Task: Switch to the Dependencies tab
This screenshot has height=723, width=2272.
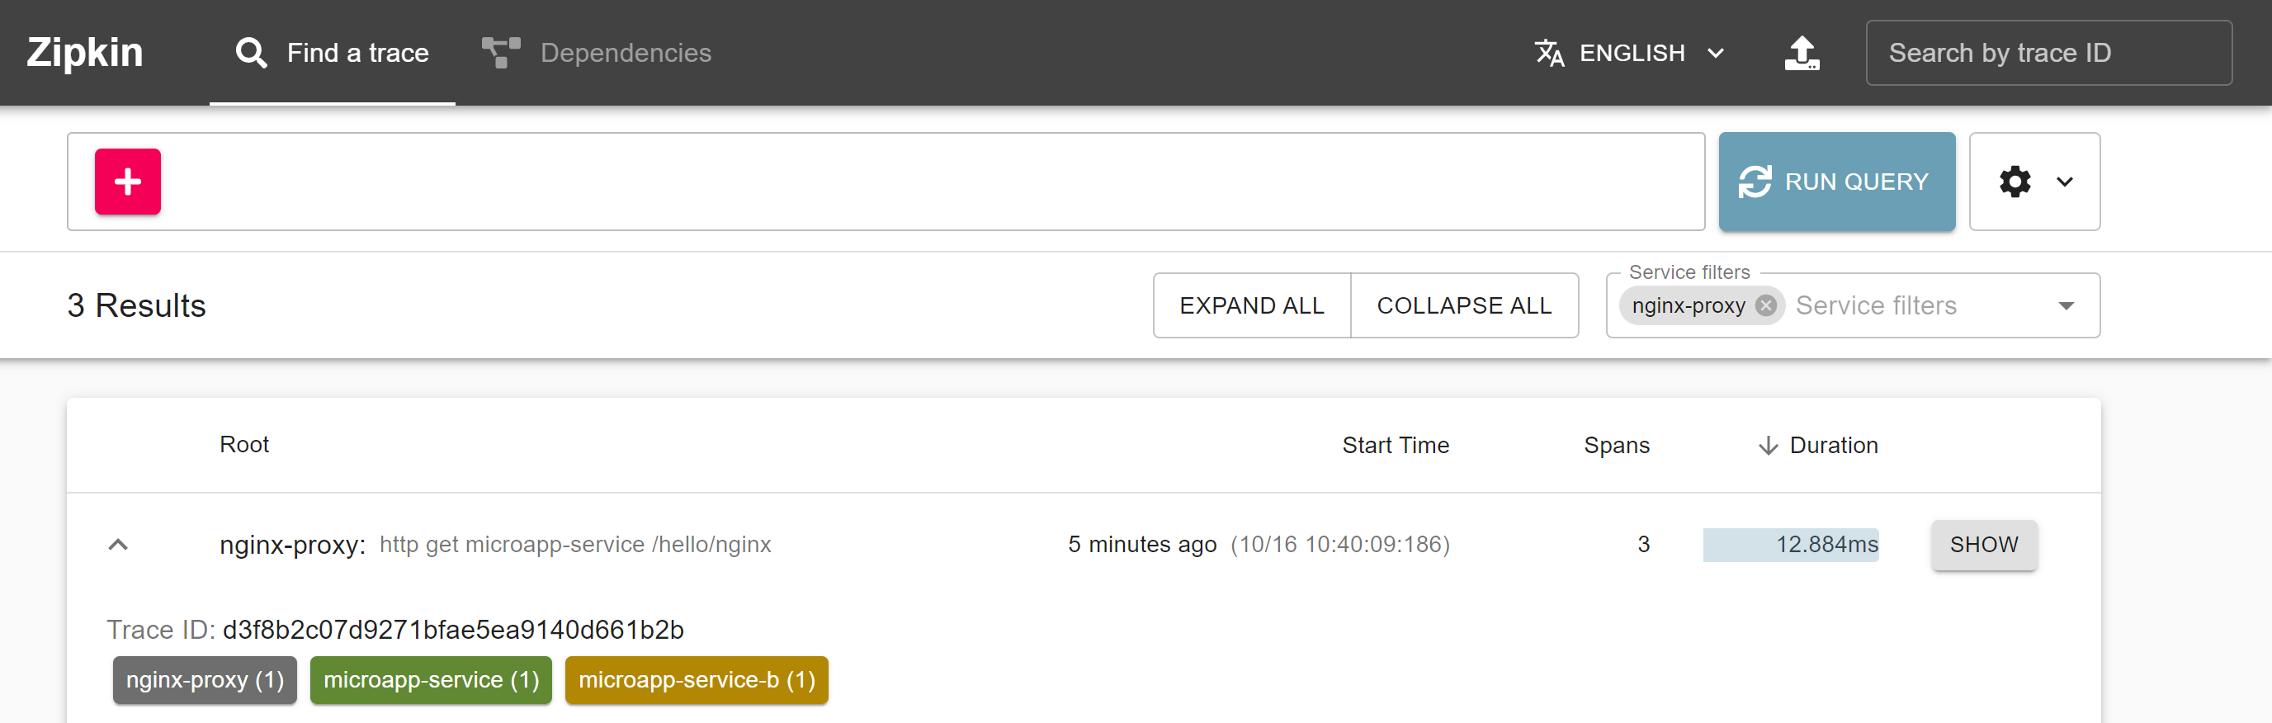Action: 598,53
